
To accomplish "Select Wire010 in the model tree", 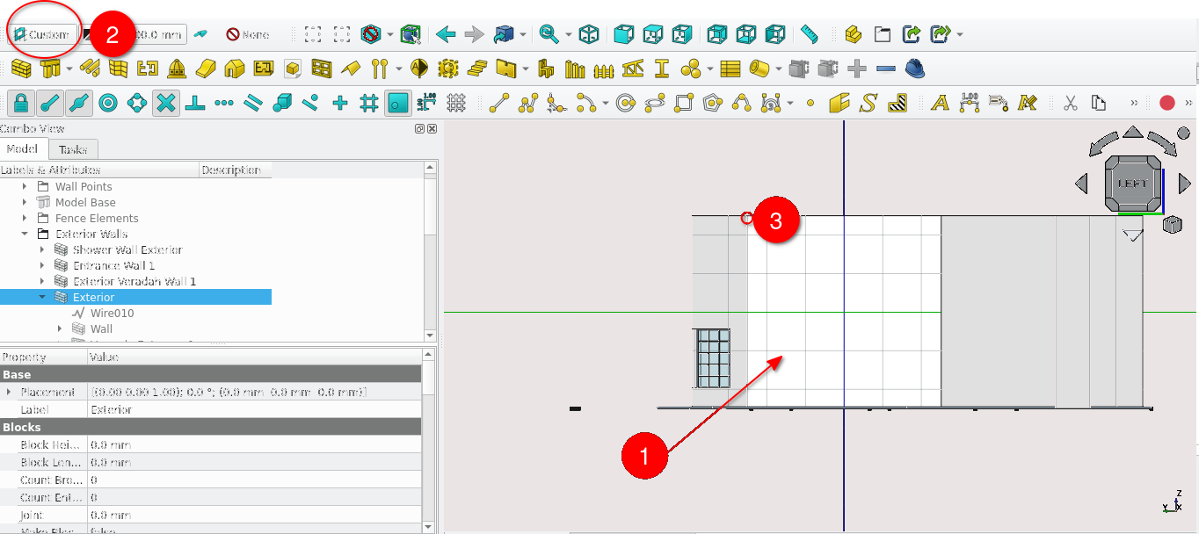I will click(x=112, y=314).
